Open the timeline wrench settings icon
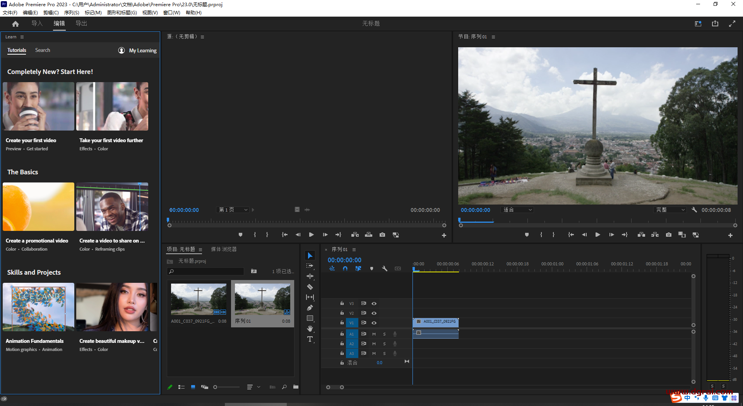 (x=385, y=268)
